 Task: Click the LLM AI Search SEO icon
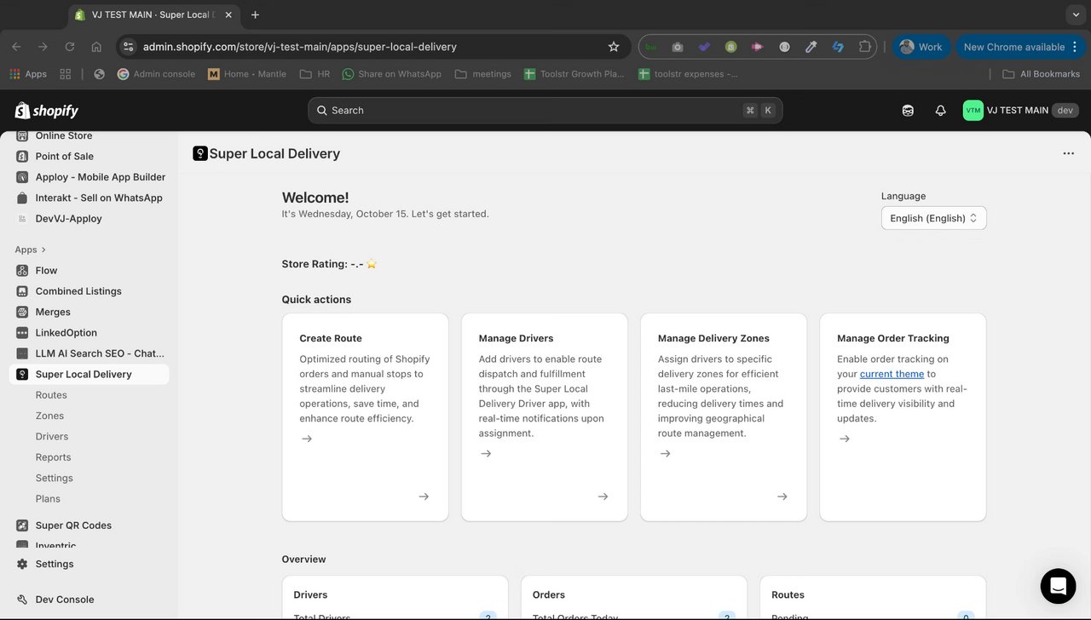22,353
